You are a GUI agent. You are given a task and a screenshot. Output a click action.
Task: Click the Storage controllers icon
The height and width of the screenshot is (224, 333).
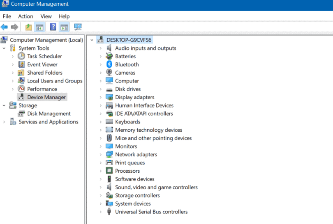(109, 195)
